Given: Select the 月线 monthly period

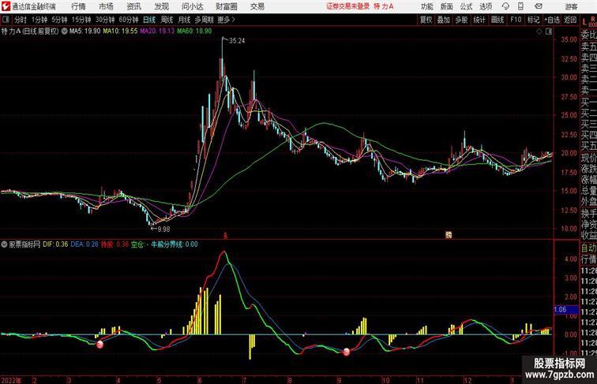Looking at the screenshot, I should click(184, 20).
